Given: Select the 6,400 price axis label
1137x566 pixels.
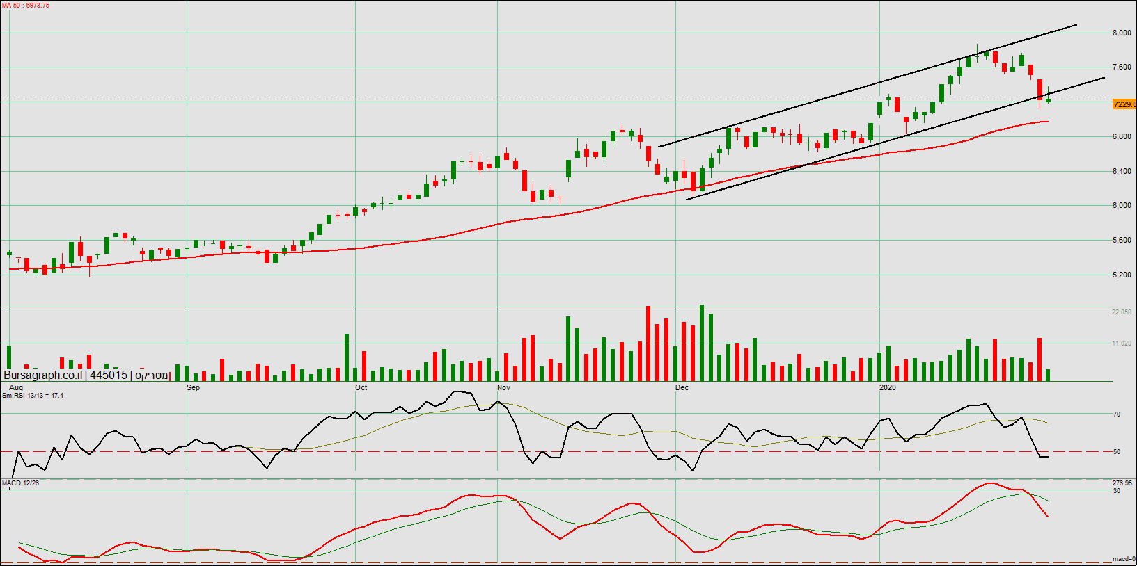Looking at the screenshot, I should point(1122,172).
